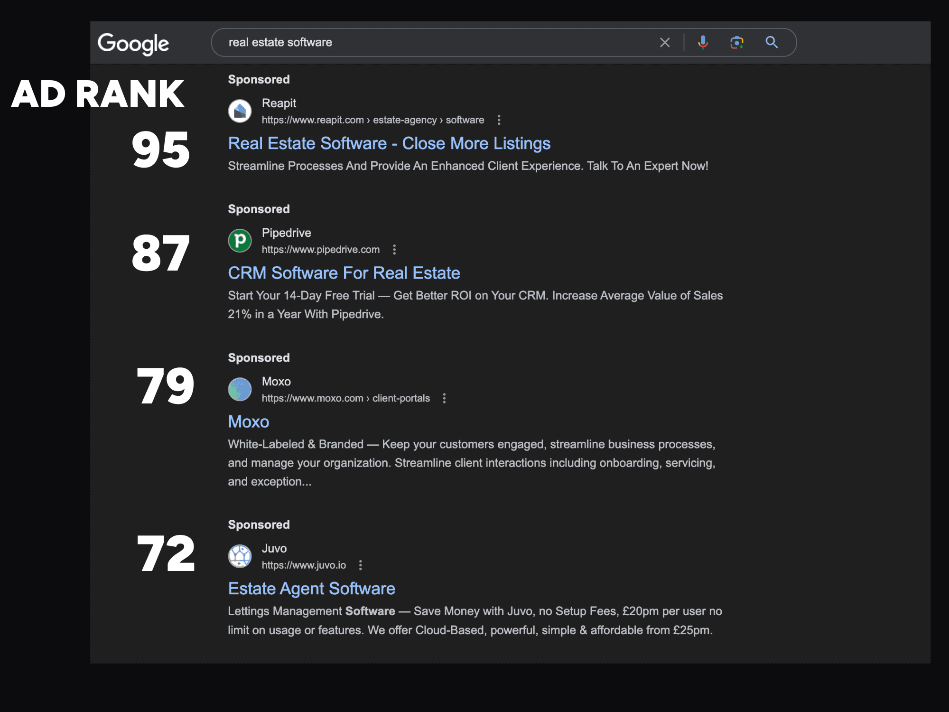Open the Estate Agent Software headline
Image resolution: width=949 pixels, height=712 pixels.
(x=311, y=588)
